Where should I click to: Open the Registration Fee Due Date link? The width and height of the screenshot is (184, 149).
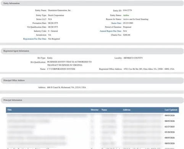pos(35,39)
